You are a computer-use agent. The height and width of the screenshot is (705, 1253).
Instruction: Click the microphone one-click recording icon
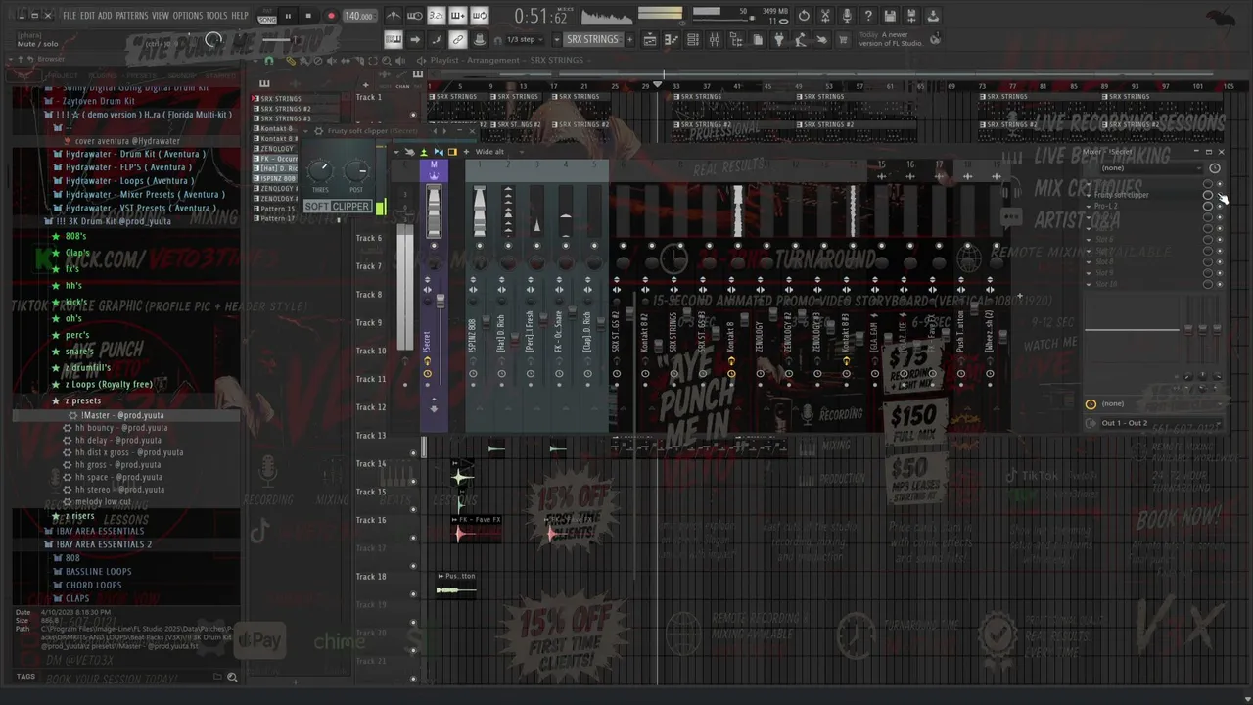847,16
